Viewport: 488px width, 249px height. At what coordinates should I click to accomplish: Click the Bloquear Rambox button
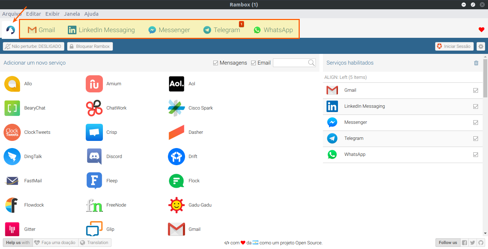point(90,46)
